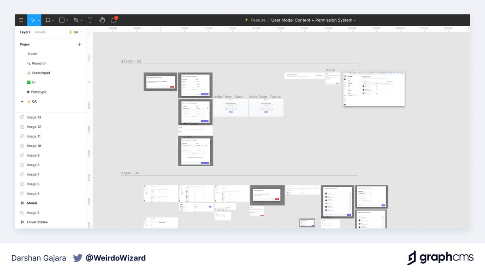Open comments with the speech bubble icon
The image size is (485, 273).
click(x=114, y=20)
